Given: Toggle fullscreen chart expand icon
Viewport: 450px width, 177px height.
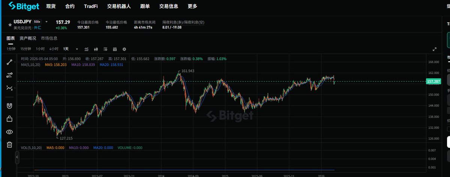Looking at the screenshot, I should pyautogui.click(x=435, y=49).
